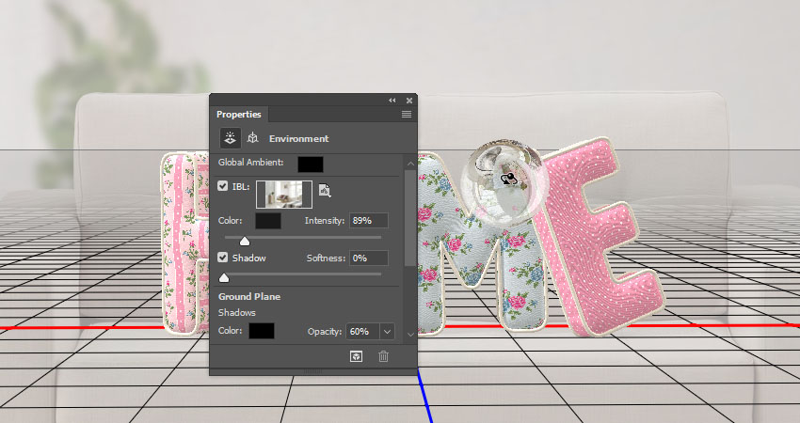Click the Ground Plane Shadows color swatch
This screenshot has height=423, width=800.
point(262,331)
